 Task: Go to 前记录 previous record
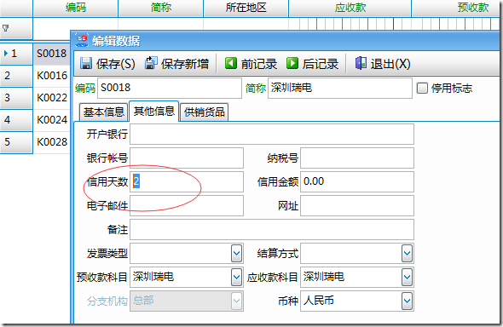click(x=259, y=64)
